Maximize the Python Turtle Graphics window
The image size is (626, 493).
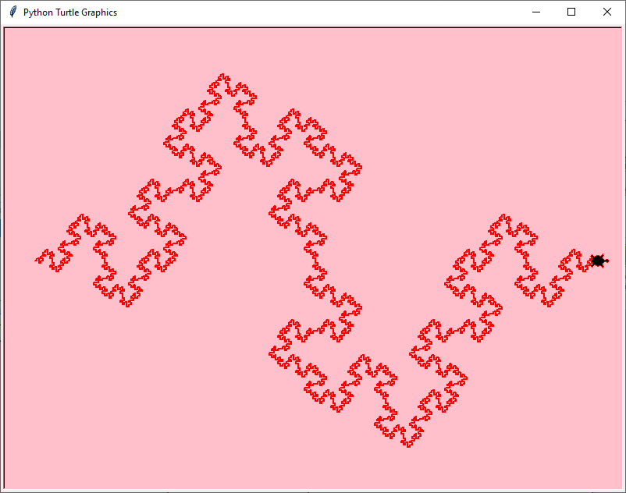pos(571,12)
